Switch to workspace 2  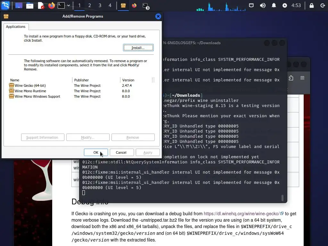pos(90,5)
